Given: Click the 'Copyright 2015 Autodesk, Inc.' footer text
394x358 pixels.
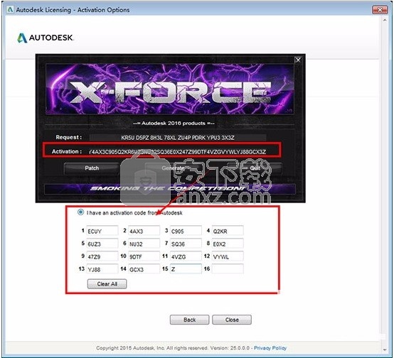Looking at the screenshot, I should click(x=130, y=348).
